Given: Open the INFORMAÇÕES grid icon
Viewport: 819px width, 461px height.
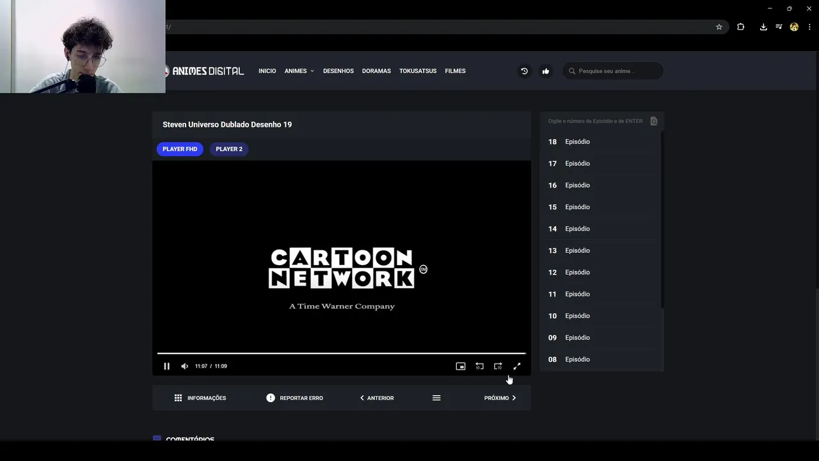Looking at the screenshot, I should (178, 398).
